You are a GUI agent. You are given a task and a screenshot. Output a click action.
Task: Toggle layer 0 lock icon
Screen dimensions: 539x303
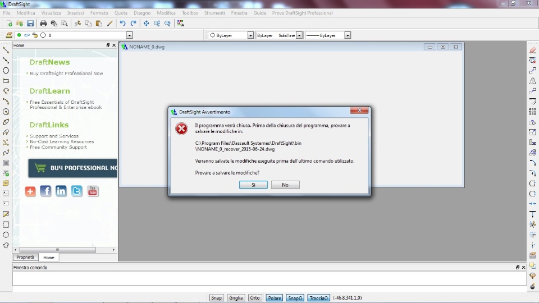click(x=35, y=35)
